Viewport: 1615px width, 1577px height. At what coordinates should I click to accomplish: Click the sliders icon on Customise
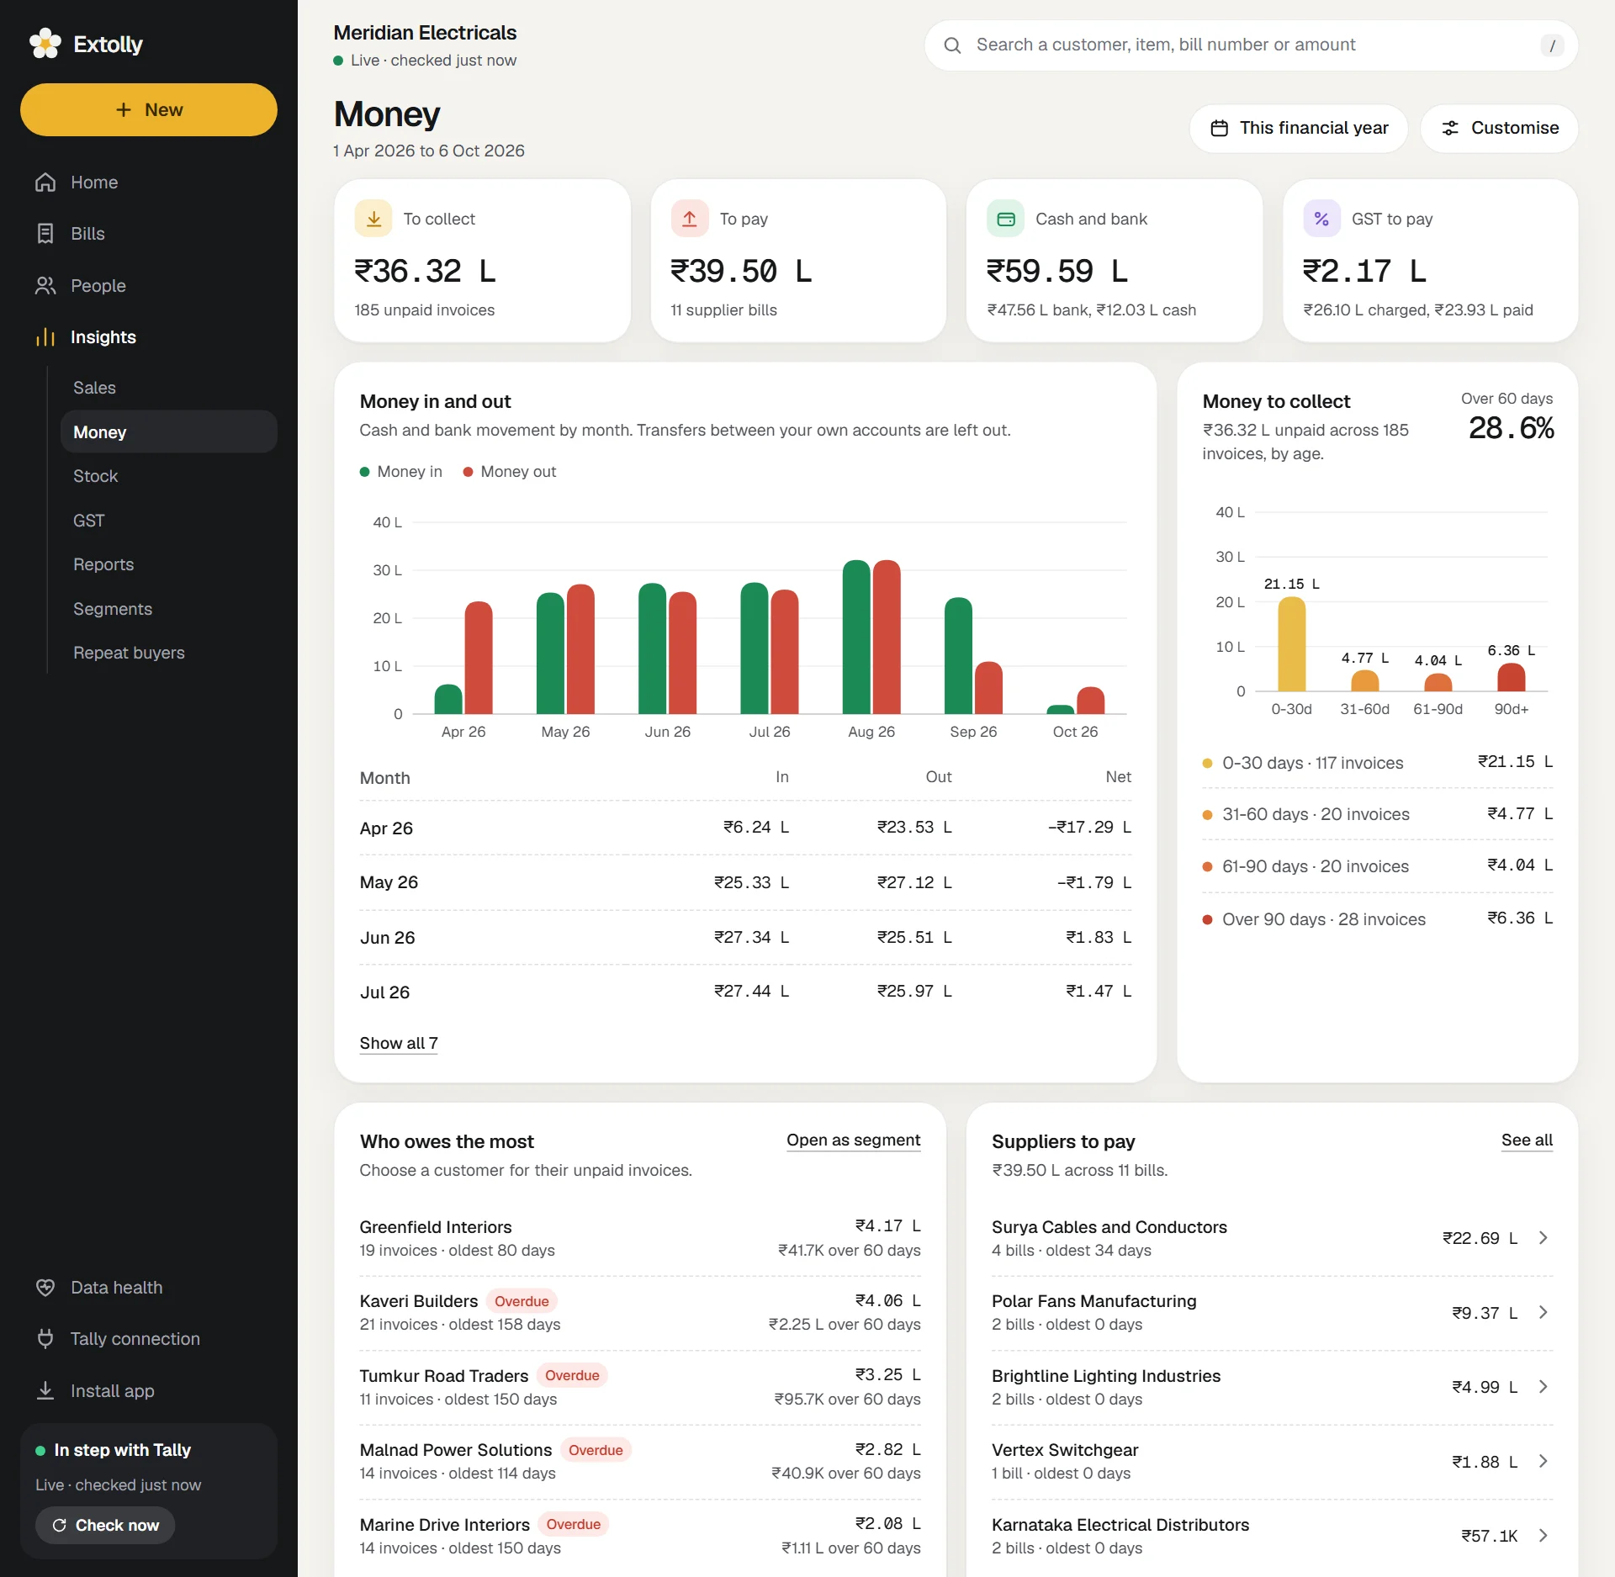pos(1450,128)
